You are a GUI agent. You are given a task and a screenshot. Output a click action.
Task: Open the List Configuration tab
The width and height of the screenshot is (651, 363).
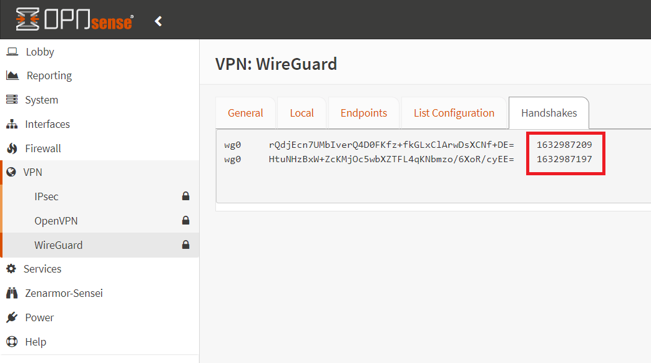(454, 113)
